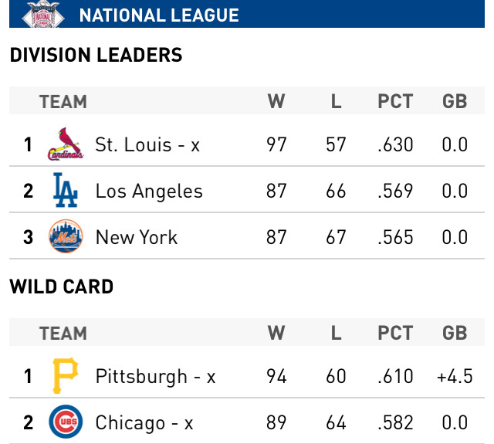Click the wild card TEAM column header

pos(63,333)
